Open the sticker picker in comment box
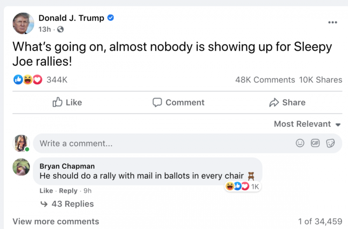 (x=330, y=143)
